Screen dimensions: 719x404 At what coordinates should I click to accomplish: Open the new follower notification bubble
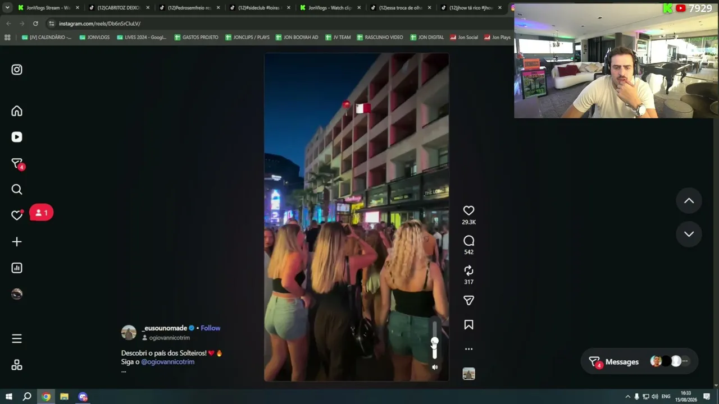tap(41, 213)
